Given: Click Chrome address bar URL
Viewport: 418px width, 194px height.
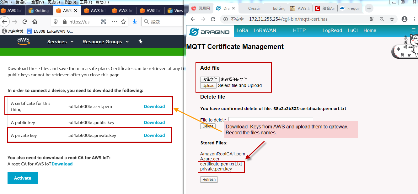Looking at the screenshot, I should [288, 19].
